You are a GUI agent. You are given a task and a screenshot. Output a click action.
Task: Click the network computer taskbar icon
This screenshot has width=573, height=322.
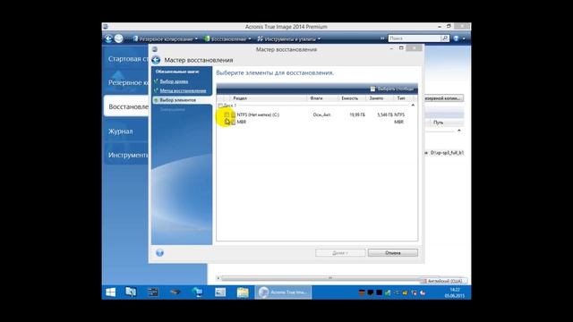tap(197, 292)
